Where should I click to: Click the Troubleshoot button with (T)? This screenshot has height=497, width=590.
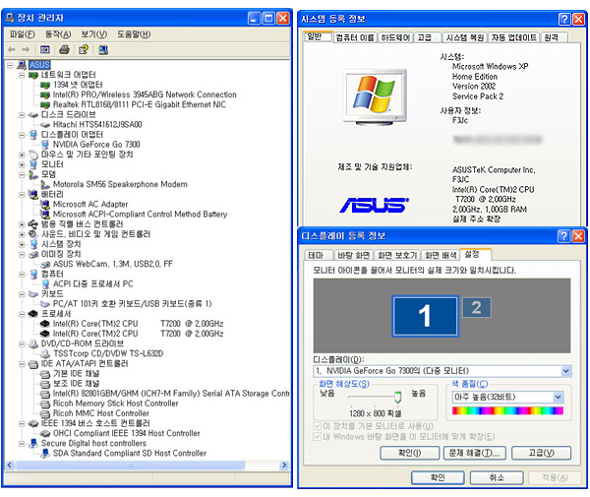[x=475, y=453]
